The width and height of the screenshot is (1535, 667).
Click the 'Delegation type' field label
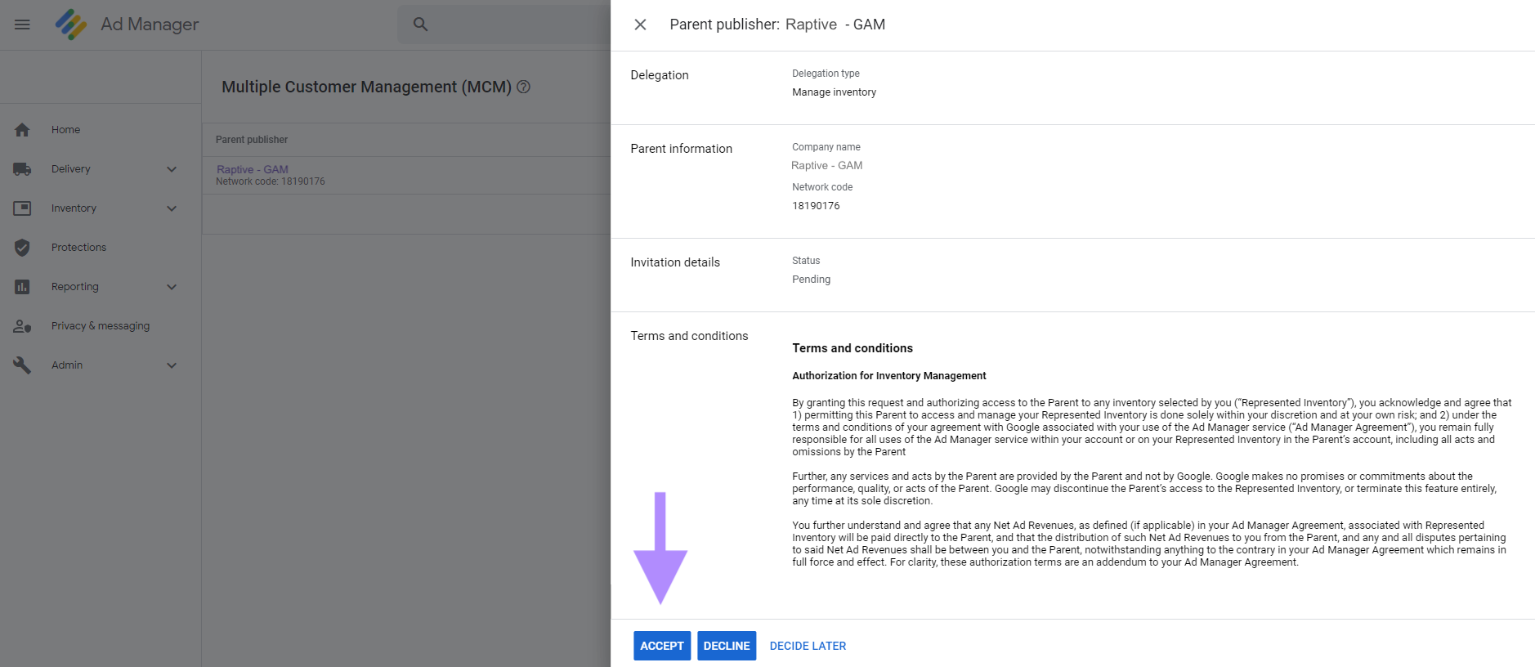(826, 74)
